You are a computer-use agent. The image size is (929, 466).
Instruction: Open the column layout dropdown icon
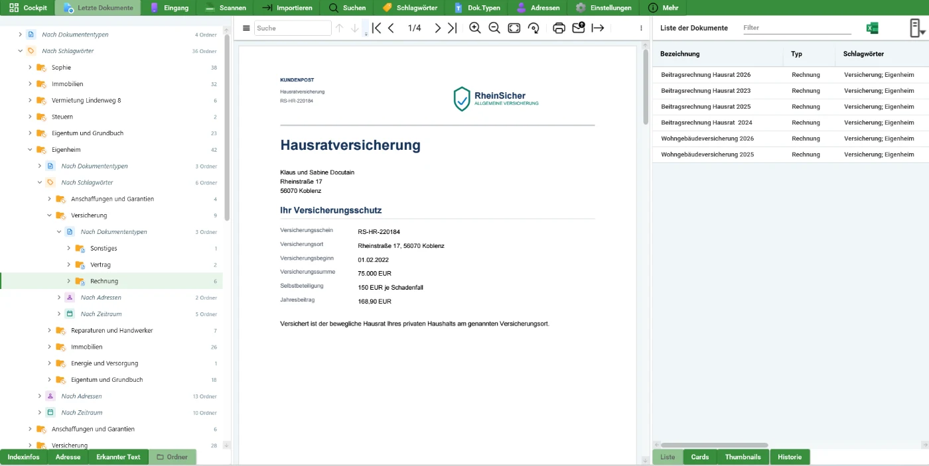click(917, 28)
